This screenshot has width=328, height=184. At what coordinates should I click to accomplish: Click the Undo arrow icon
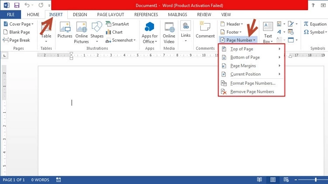(27, 5)
